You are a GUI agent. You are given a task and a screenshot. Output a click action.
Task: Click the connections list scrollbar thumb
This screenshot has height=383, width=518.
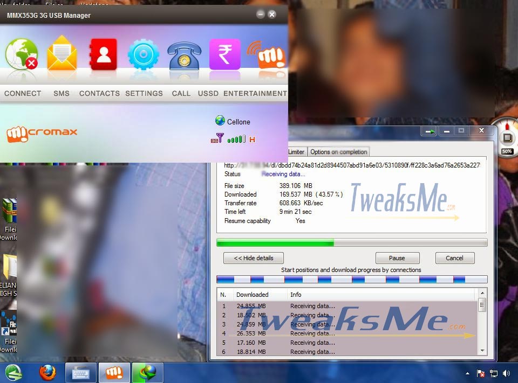[482, 305]
